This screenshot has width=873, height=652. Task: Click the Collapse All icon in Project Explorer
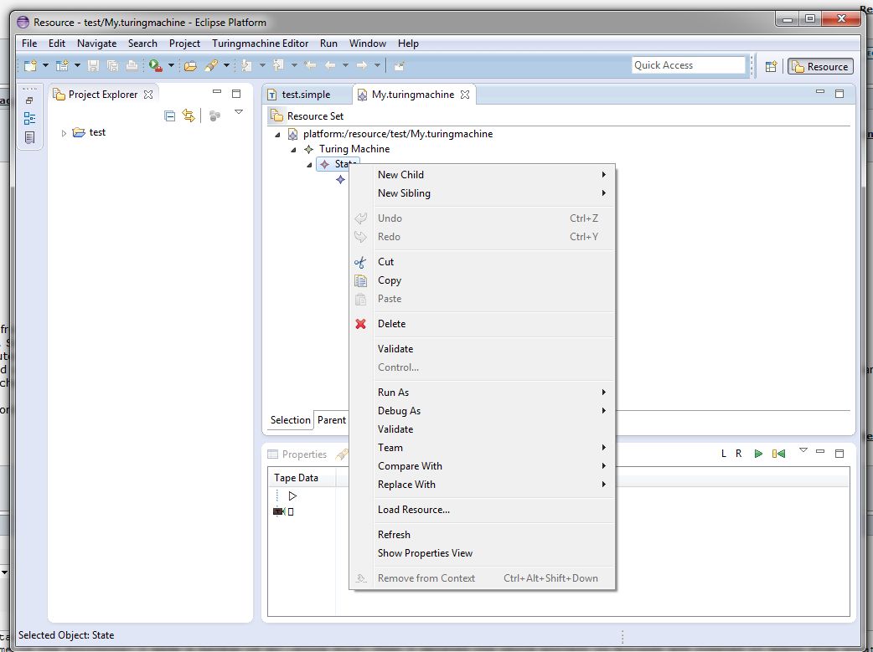click(170, 116)
